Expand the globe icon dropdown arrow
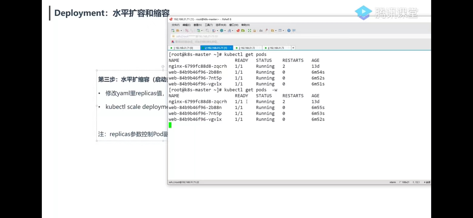The image size is (473, 218). pyautogui.click(x=225, y=31)
